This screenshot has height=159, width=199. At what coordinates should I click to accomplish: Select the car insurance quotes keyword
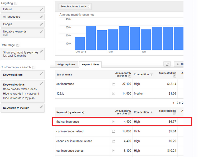click(70, 151)
